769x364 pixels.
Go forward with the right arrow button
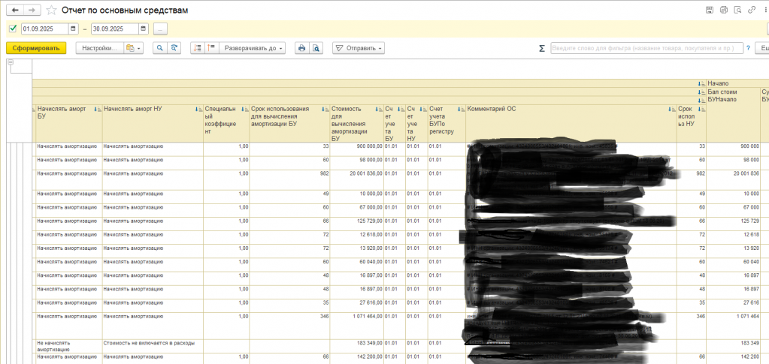pyautogui.click(x=32, y=10)
